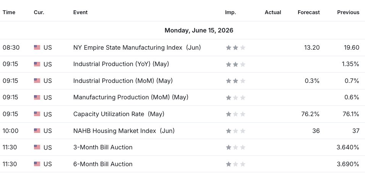The width and height of the screenshot is (365, 183).
Task: Click the importance stars for 3-Month Bill Auction
Action: (x=235, y=147)
